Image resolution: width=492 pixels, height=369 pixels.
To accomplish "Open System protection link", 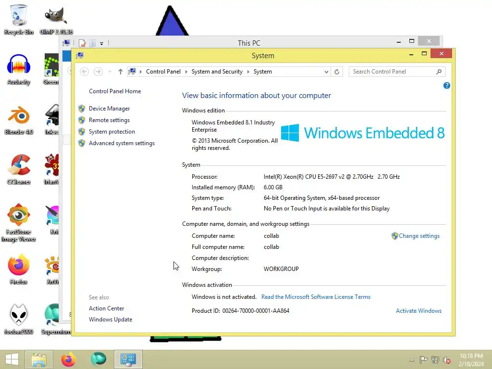I will 111,132.
